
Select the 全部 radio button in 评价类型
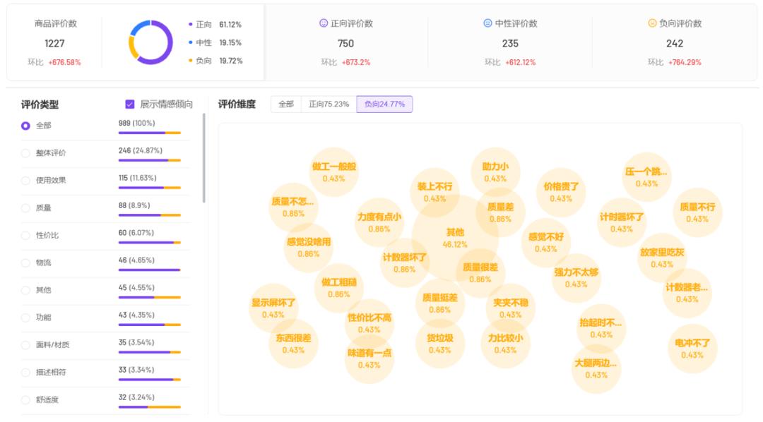tap(25, 126)
